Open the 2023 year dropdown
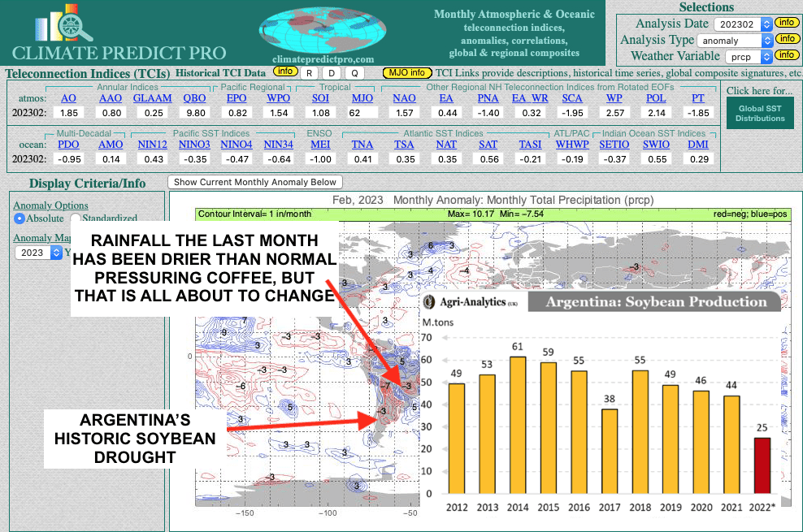 [39, 252]
